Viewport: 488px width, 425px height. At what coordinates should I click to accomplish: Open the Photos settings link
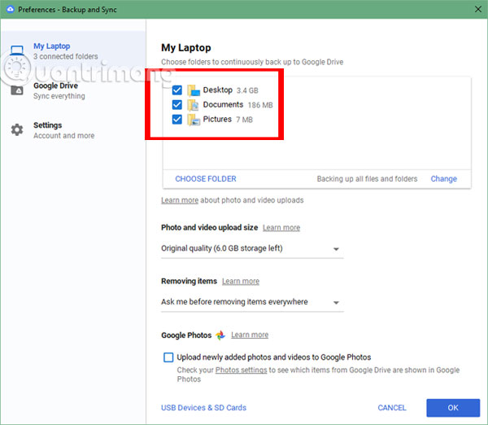(242, 370)
